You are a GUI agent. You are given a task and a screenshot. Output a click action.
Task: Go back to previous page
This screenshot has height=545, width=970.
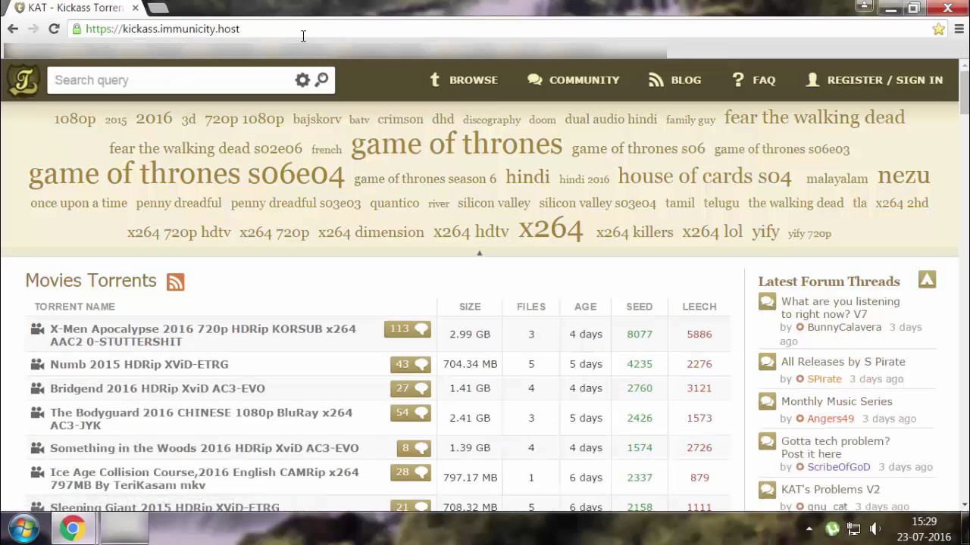[13, 29]
